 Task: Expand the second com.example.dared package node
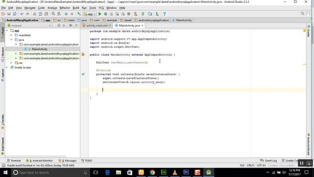(x=16, y=54)
